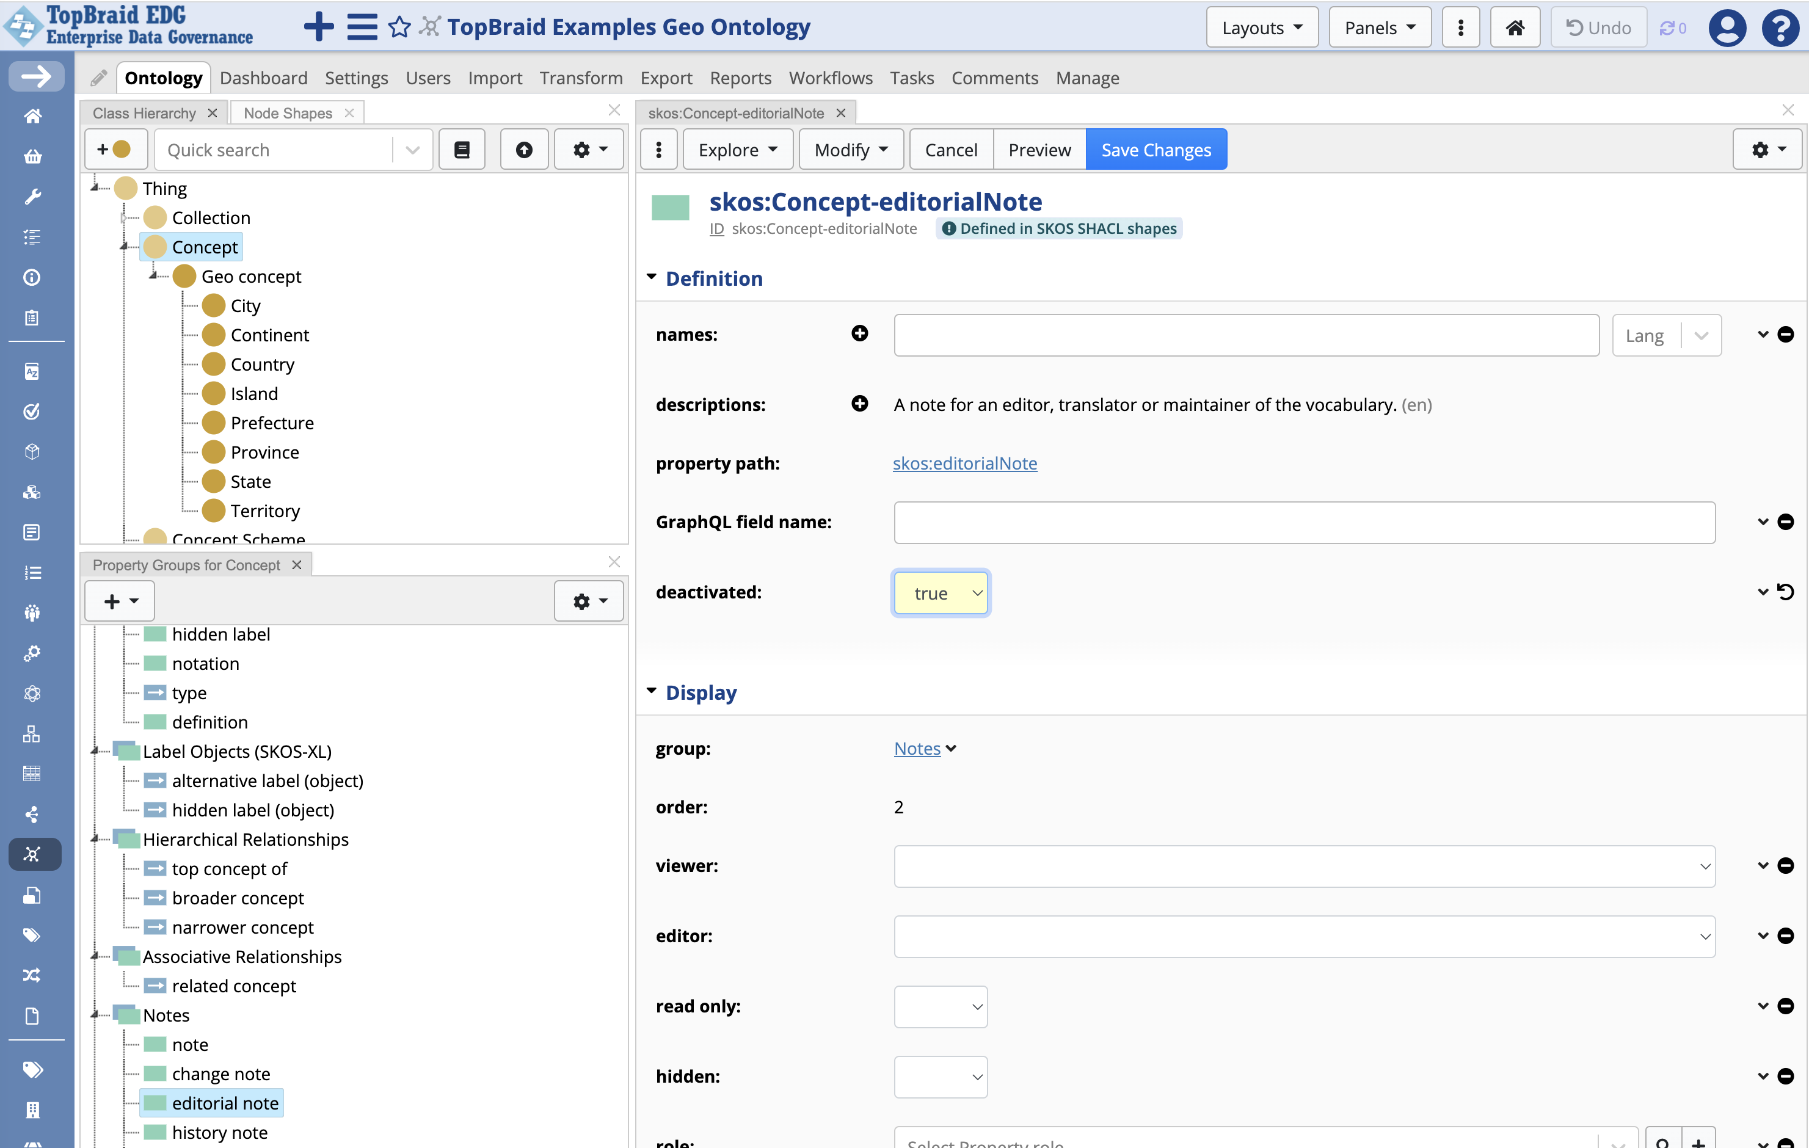The image size is (1809, 1148).
Task: Click the names text input field
Action: [1247, 335]
